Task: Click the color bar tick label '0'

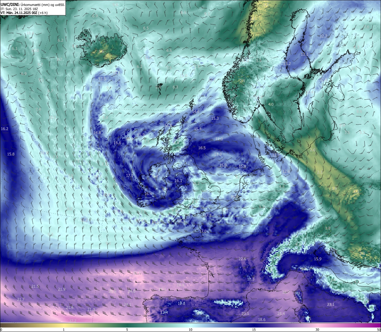Action: tap(1, 329)
